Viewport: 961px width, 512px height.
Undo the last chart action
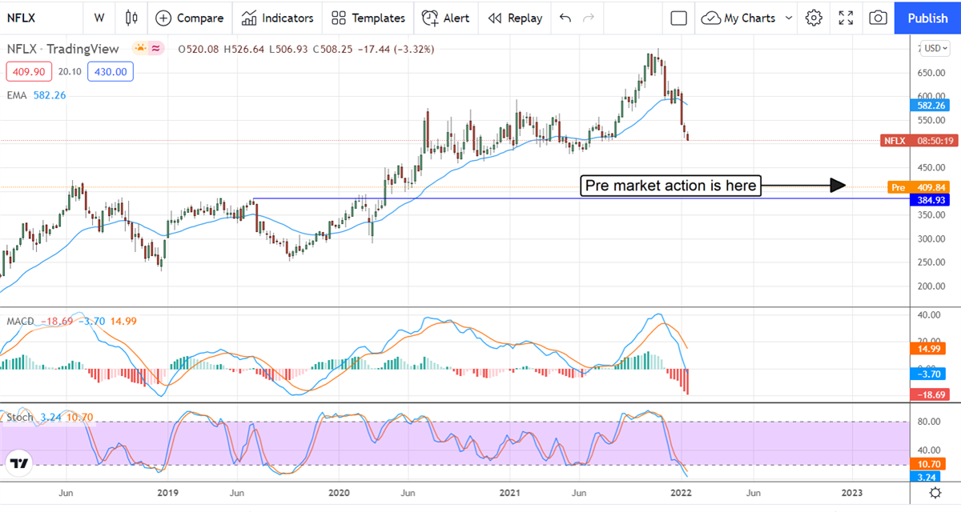tap(565, 18)
